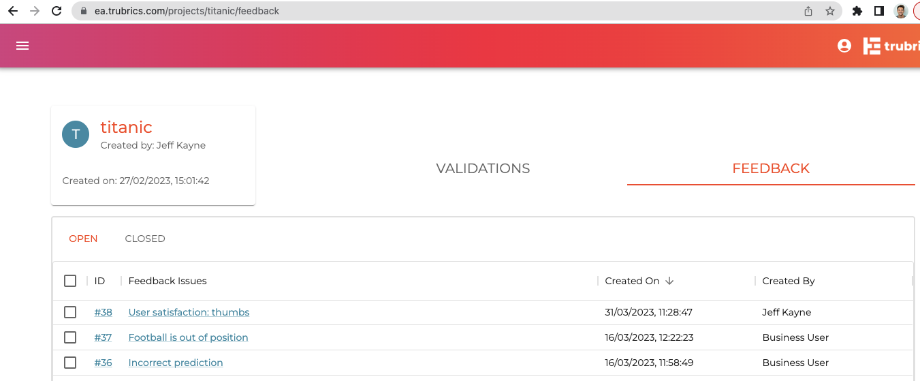Switch to the VALIDATIONS tab
920x381 pixels.
(483, 168)
